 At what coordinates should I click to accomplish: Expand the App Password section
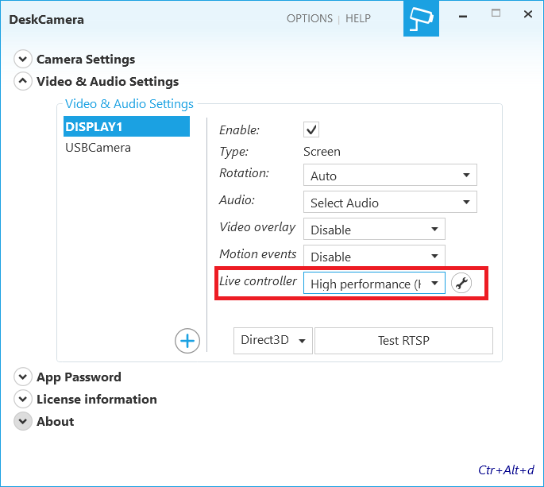tap(23, 377)
